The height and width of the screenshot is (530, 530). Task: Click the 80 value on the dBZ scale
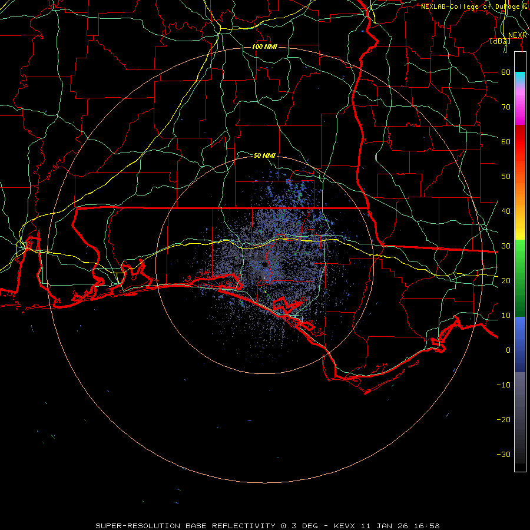pos(506,72)
